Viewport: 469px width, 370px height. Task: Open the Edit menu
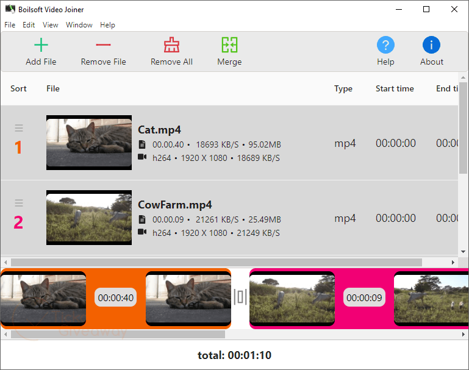pos(29,25)
